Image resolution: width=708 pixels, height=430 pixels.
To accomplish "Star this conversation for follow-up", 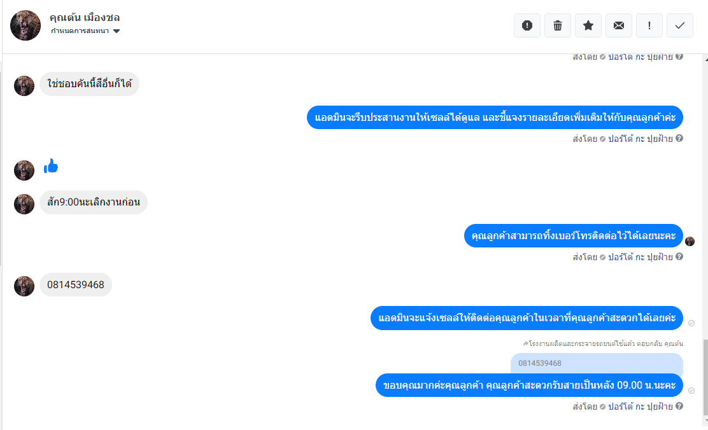I will point(588,25).
